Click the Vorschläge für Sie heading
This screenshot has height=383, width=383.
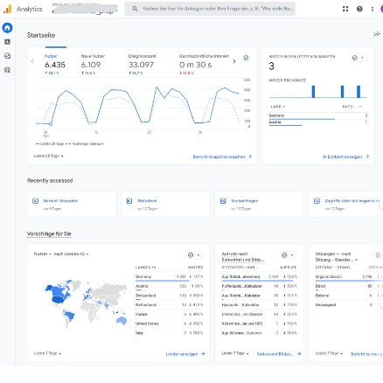point(49,233)
